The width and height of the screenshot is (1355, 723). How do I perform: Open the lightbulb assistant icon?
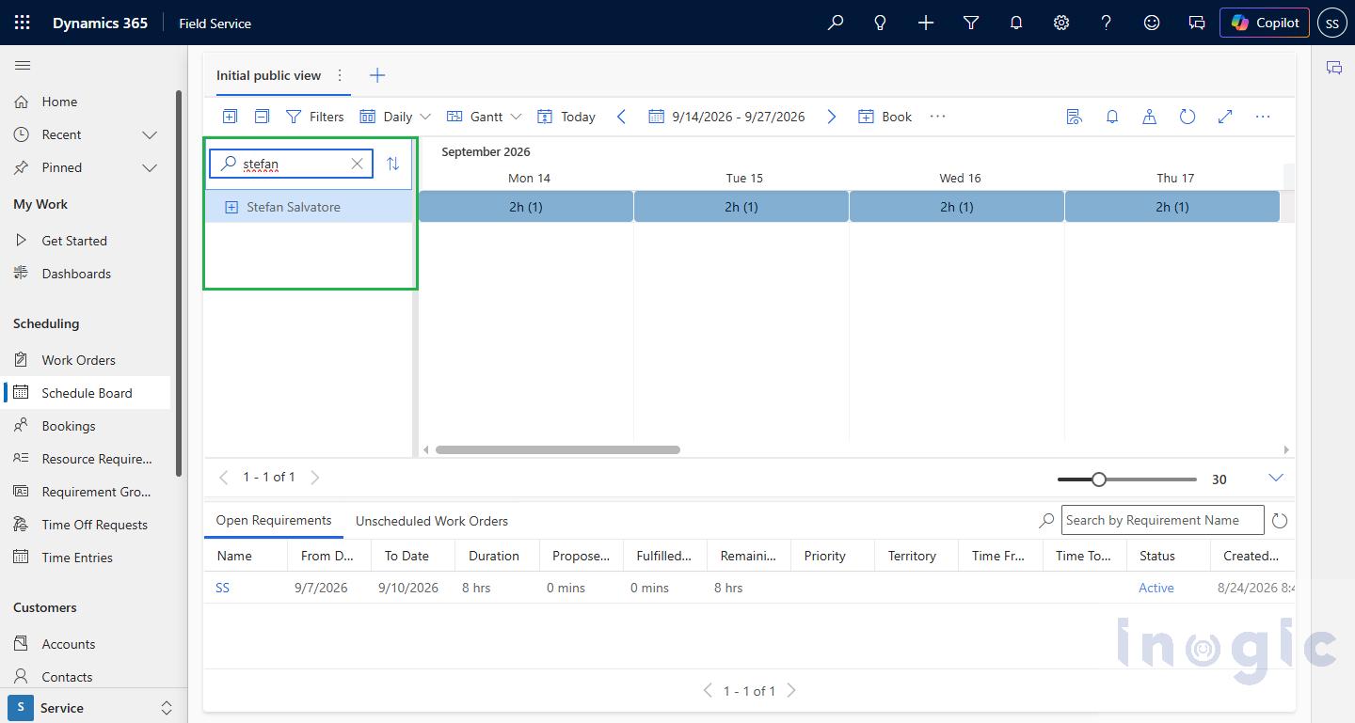[881, 23]
